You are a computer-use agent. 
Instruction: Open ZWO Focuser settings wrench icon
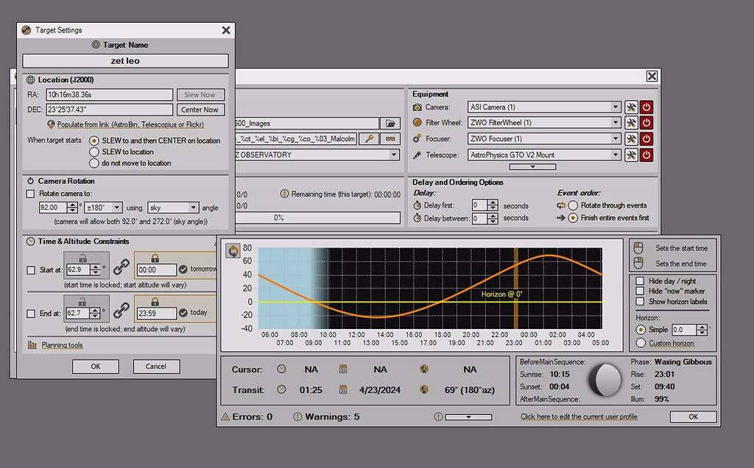pos(631,138)
